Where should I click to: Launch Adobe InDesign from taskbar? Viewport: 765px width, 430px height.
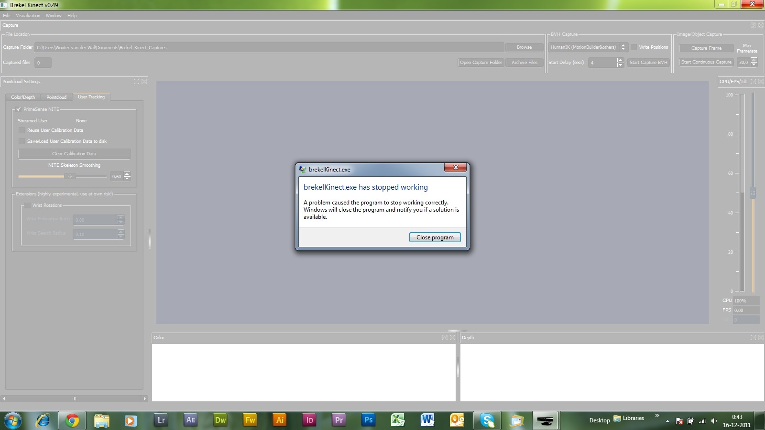click(x=309, y=420)
